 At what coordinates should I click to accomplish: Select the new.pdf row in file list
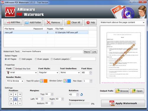click(46, 33)
